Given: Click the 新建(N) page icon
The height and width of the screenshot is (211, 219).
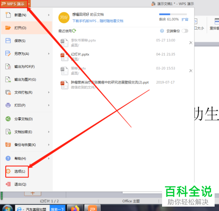Looking at the screenshot, I should click(8, 15).
